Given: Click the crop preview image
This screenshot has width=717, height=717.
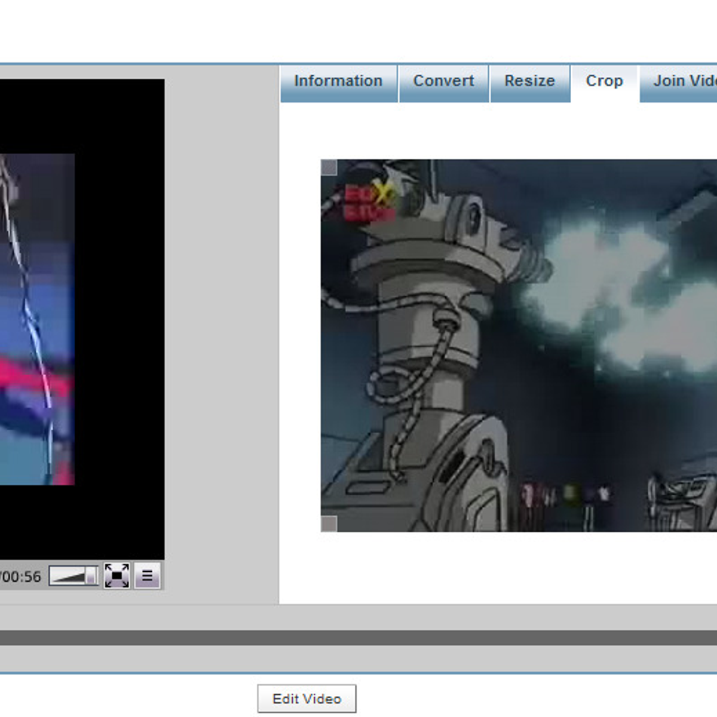Looking at the screenshot, I should (x=519, y=345).
